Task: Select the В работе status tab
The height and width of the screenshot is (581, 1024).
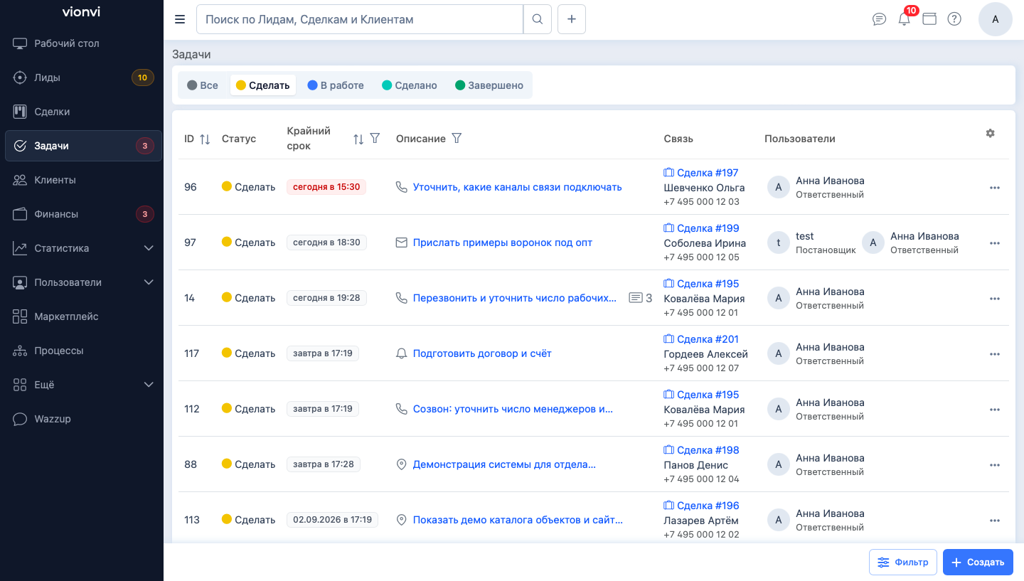Action: pyautogui.click(x=336, y=85)
